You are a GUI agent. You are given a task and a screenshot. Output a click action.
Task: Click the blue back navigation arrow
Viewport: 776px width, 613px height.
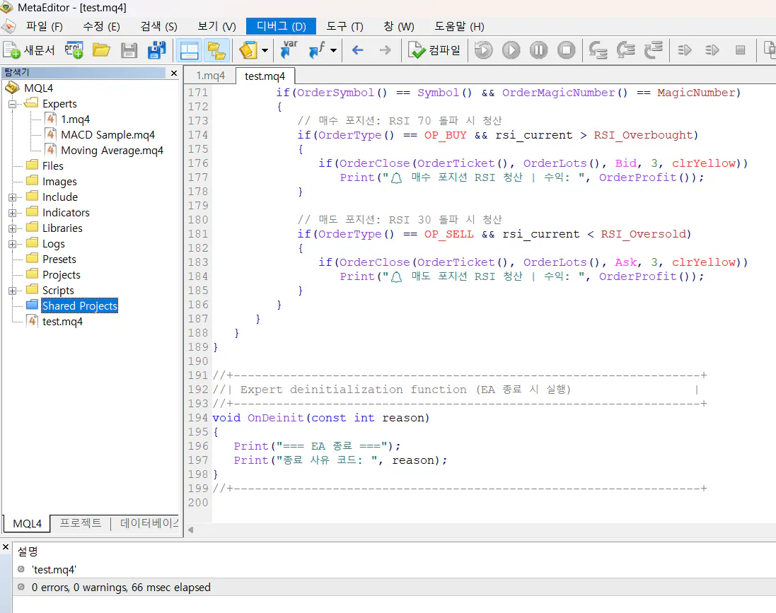tap(357, 50)
